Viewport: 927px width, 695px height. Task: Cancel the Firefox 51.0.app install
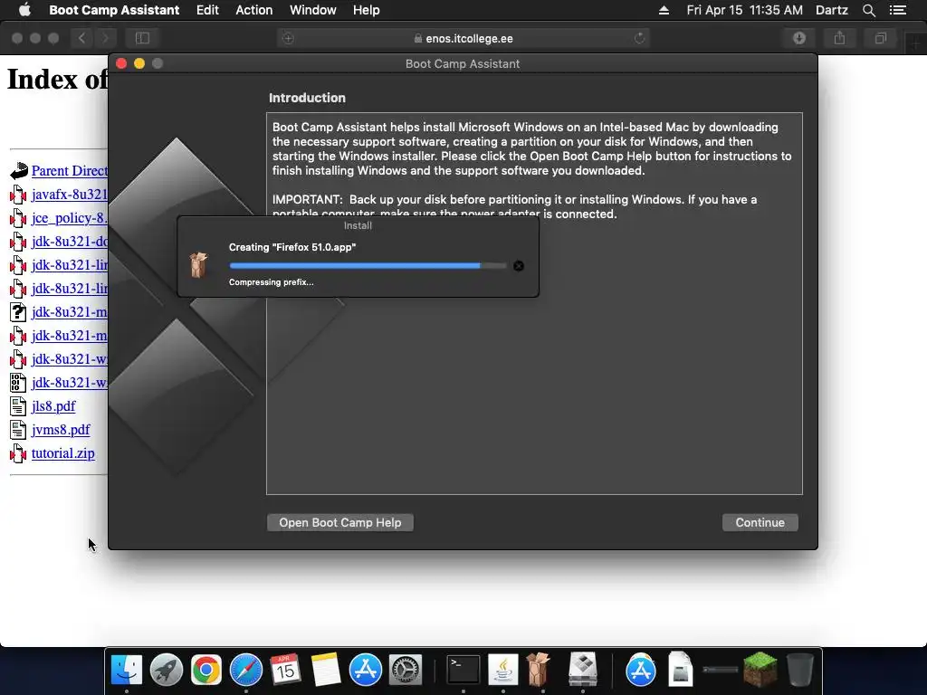pos(519,266)
